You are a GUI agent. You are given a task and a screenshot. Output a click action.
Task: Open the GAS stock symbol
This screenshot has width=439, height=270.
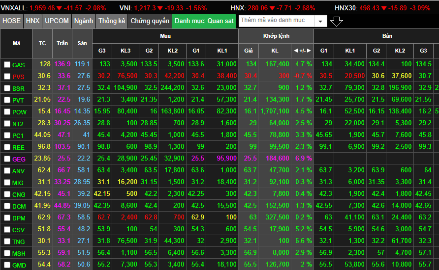19,65
